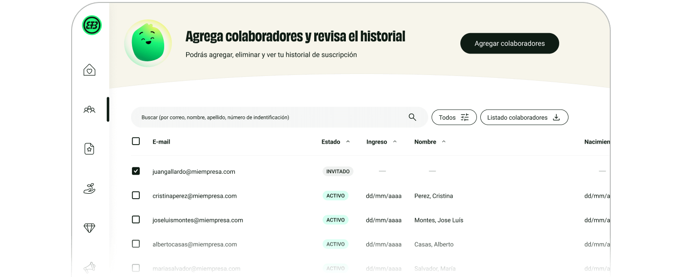This screenshot has height=277, width=682.
Task: Open the diamond icon in sidebar
Action: click(89, 228)
